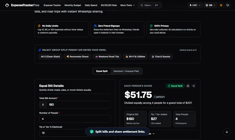235x140 pixels.
Task: Click the globe icon in language selector
Action: (207, 5)
